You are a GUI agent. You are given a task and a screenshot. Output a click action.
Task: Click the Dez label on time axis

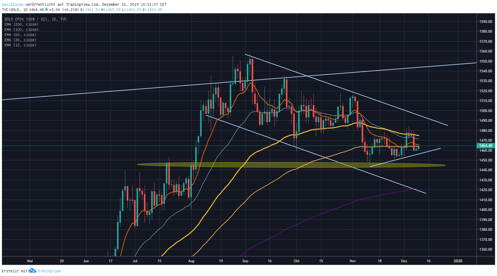click(x=404, y=261)
